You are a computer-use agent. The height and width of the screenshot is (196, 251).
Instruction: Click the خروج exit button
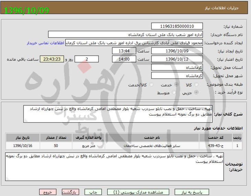(x=48, y=192)
